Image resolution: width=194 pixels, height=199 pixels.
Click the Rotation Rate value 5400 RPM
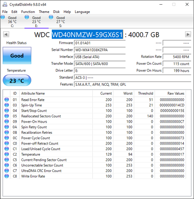(x=177, y=57)
